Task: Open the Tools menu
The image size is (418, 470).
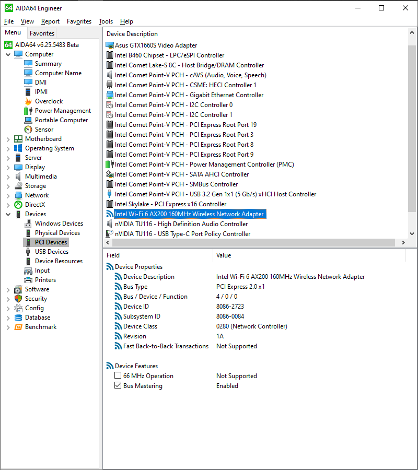Action: 106,21
